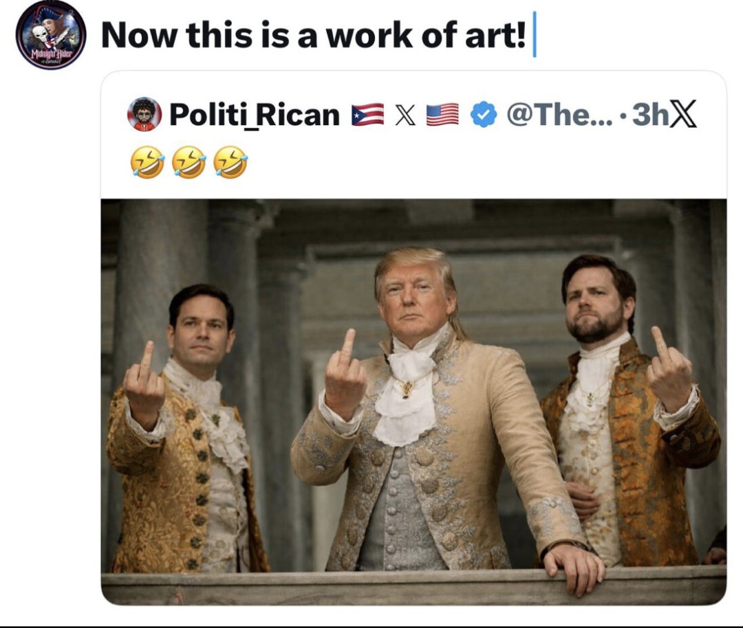The image size is (743, 628).
Task: Click the stone balcony railing in the photo
Action: (344, 588)
